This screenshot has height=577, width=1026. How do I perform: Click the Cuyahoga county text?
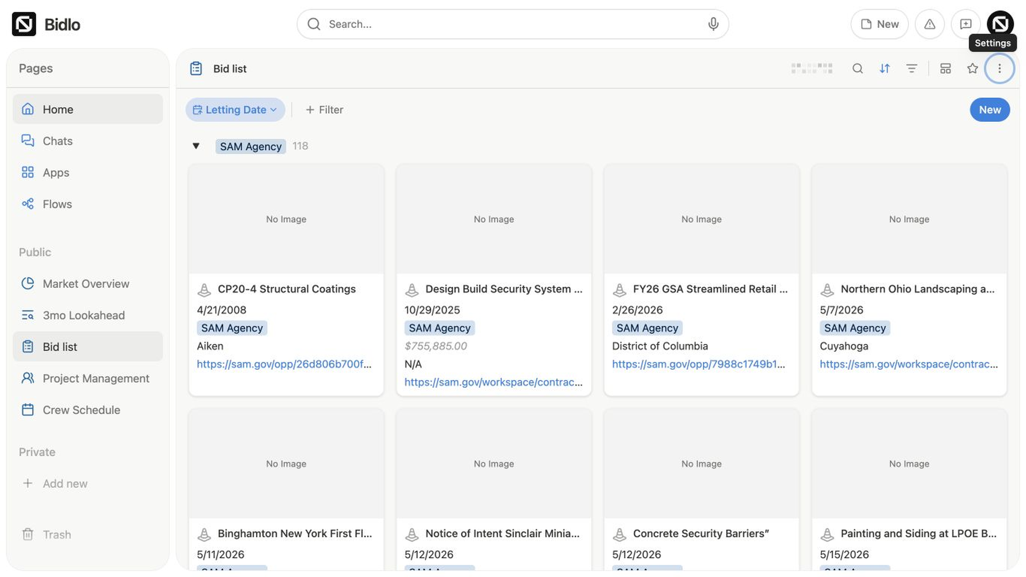(x=844, y=346)
